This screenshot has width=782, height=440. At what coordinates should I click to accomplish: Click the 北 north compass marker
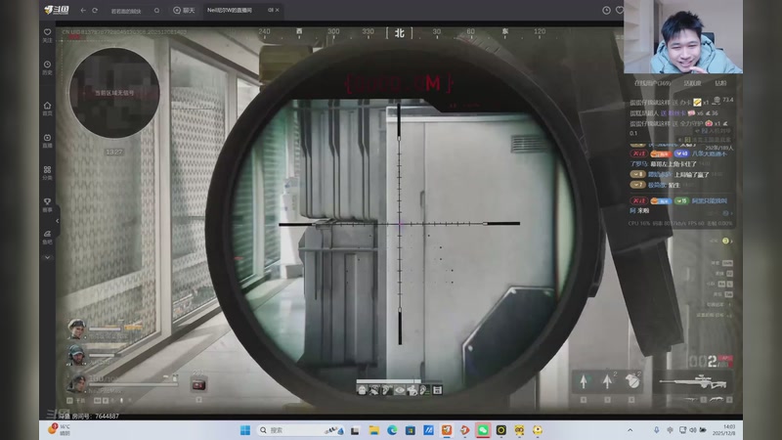400,33
